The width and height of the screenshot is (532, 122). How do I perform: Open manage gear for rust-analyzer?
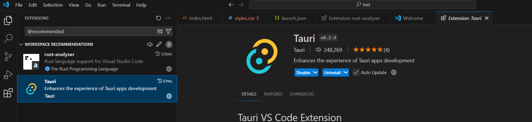pyautogui.click(x=169, y=69)
